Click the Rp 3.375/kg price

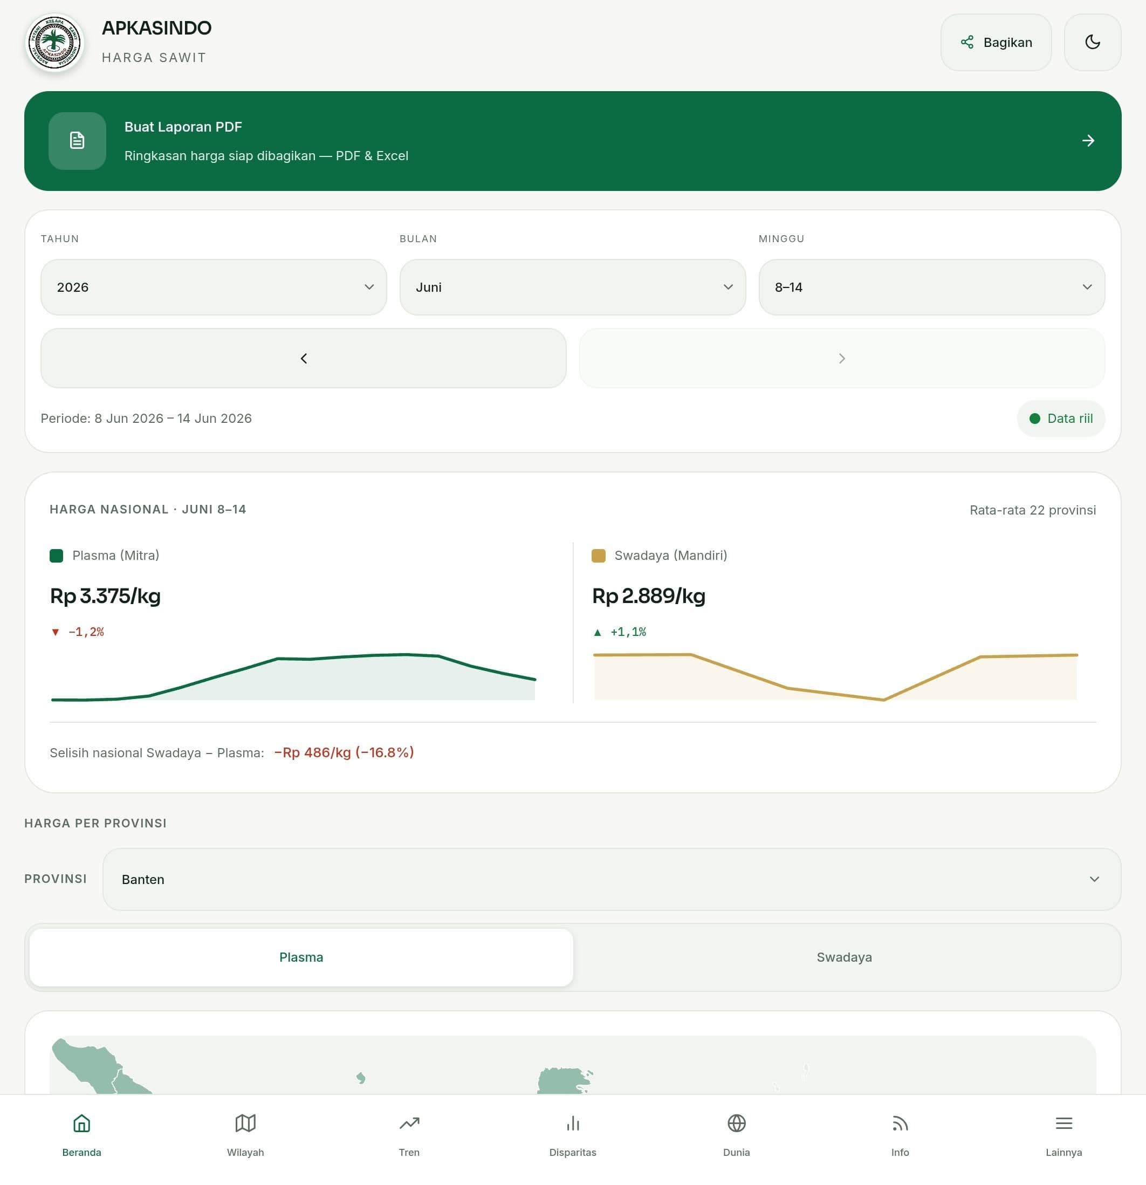coord(105,596)
